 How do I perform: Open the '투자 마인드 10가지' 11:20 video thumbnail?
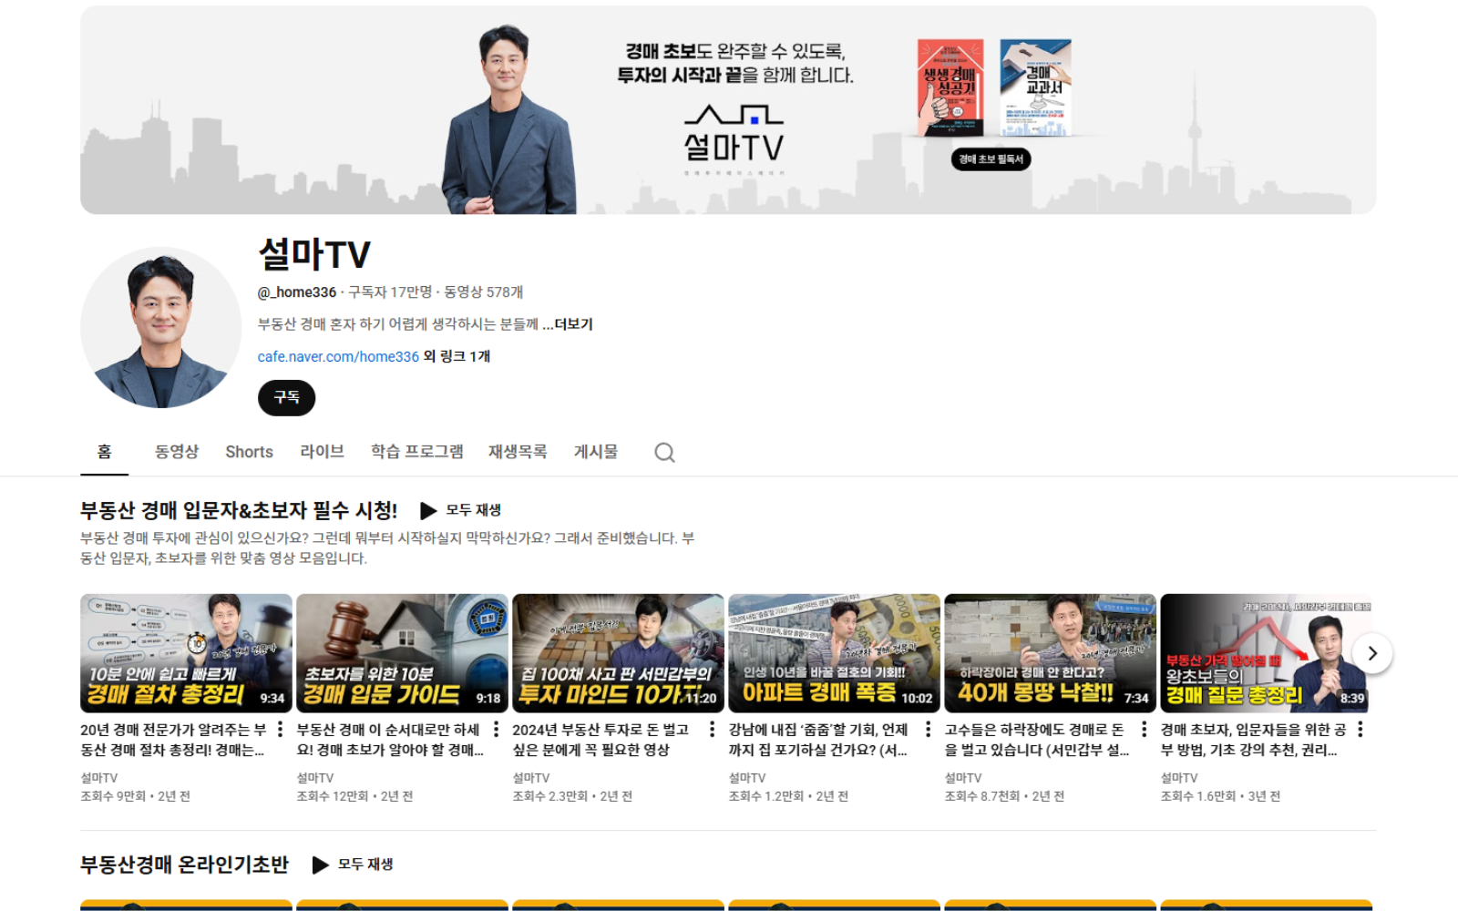618,653
